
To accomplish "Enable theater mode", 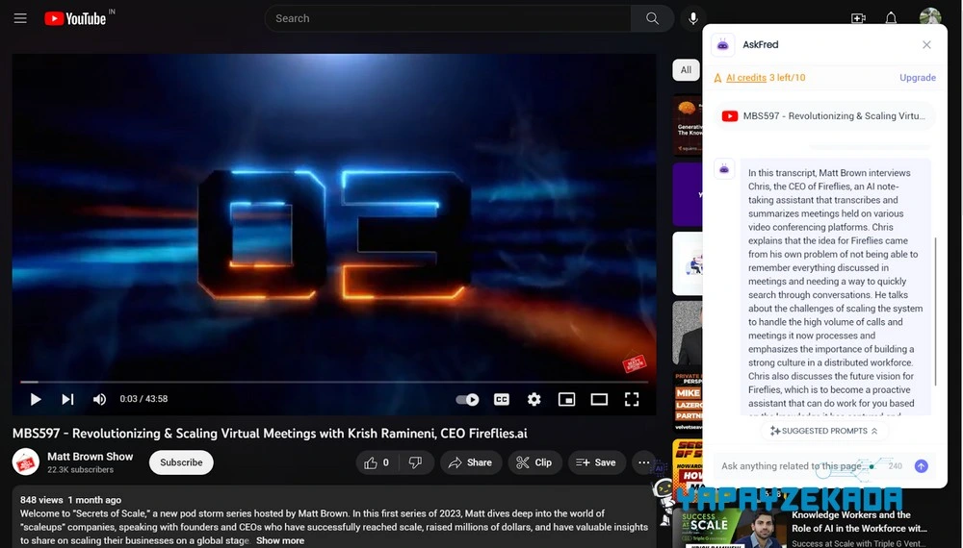I will point(599,399).
